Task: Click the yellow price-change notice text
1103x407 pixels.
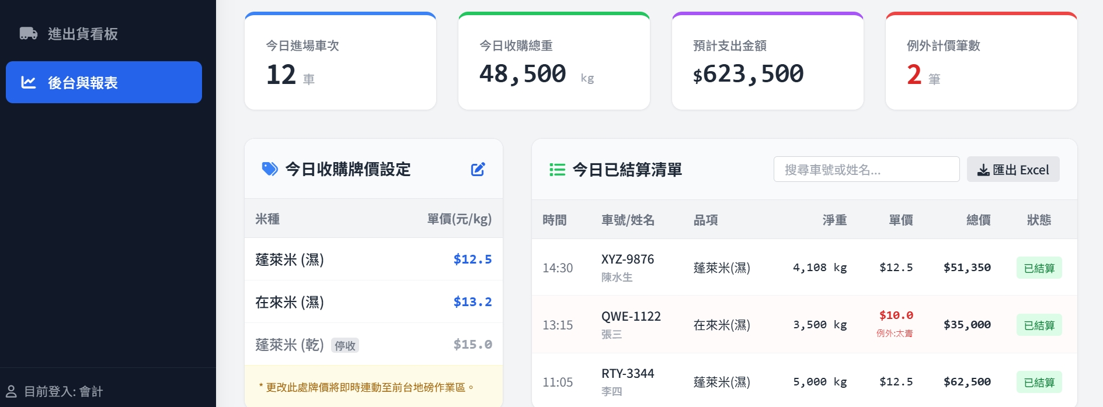Action: tap(366, 387)
